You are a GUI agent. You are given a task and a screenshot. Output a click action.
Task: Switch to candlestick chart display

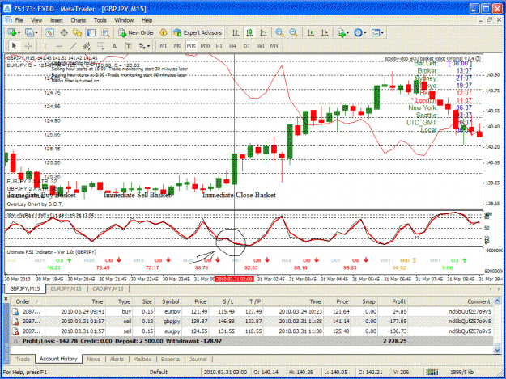[249, 32]
